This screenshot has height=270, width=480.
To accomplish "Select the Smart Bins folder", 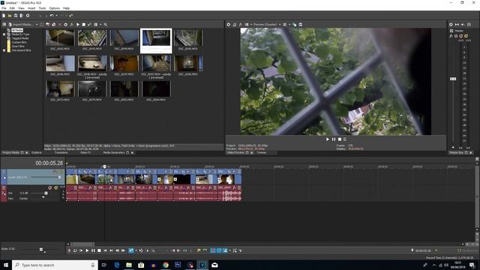I will pos(18,46).
